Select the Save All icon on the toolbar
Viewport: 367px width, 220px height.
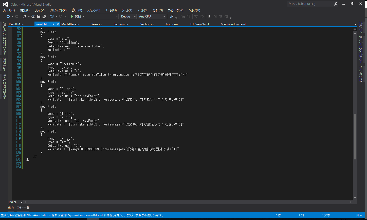(x=44, y=16)
